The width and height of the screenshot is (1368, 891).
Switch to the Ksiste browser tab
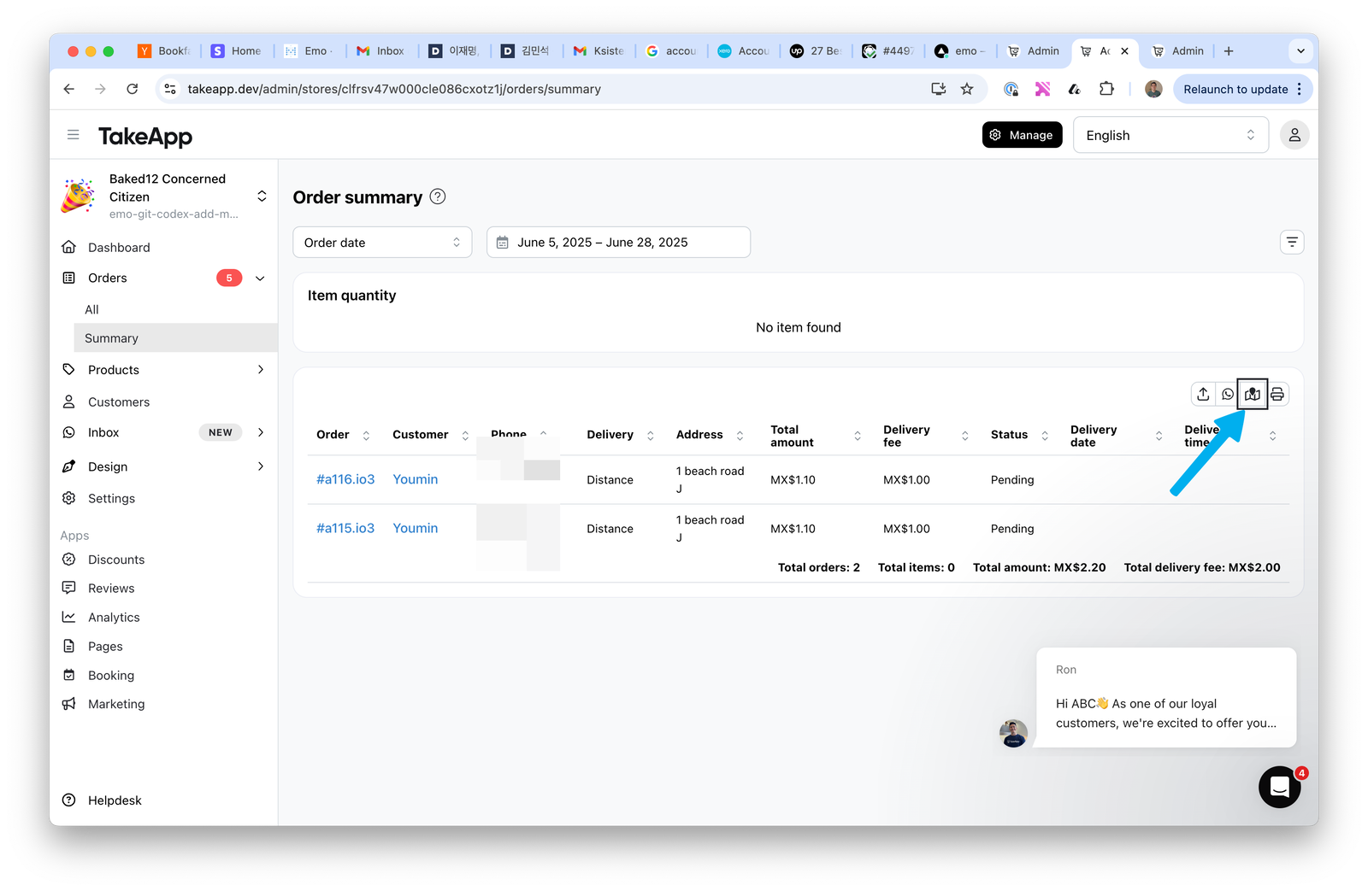598,51
